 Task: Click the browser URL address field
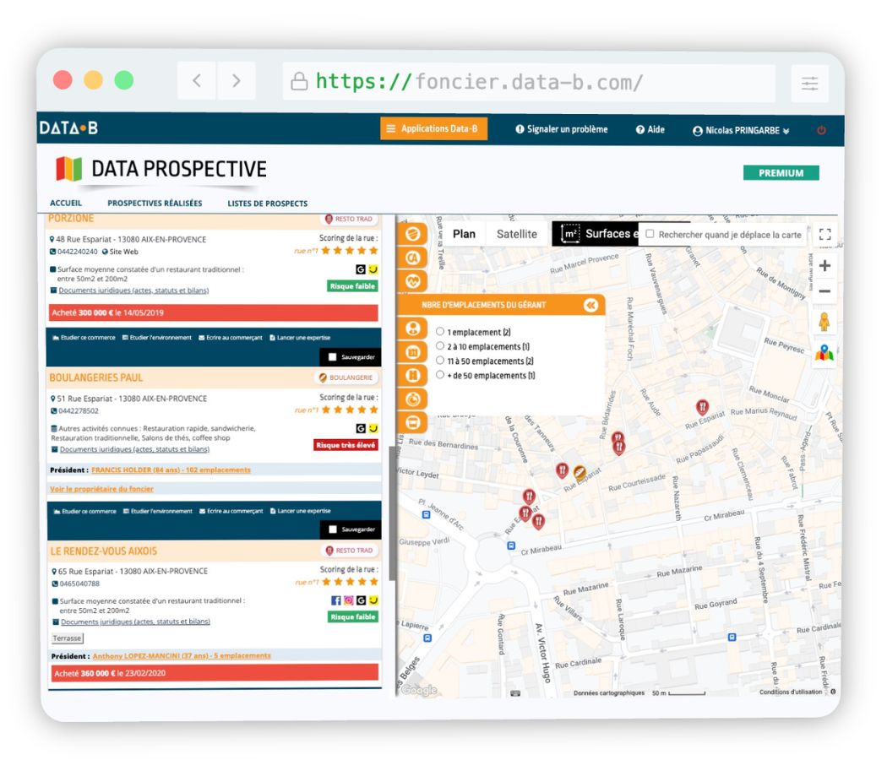pyautogui.click(x=529, y=83)
